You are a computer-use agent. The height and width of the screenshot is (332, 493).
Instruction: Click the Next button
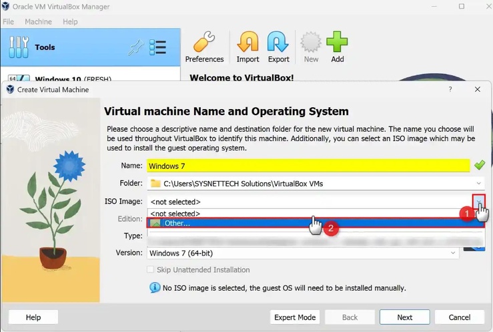click(x=405, y=317)
